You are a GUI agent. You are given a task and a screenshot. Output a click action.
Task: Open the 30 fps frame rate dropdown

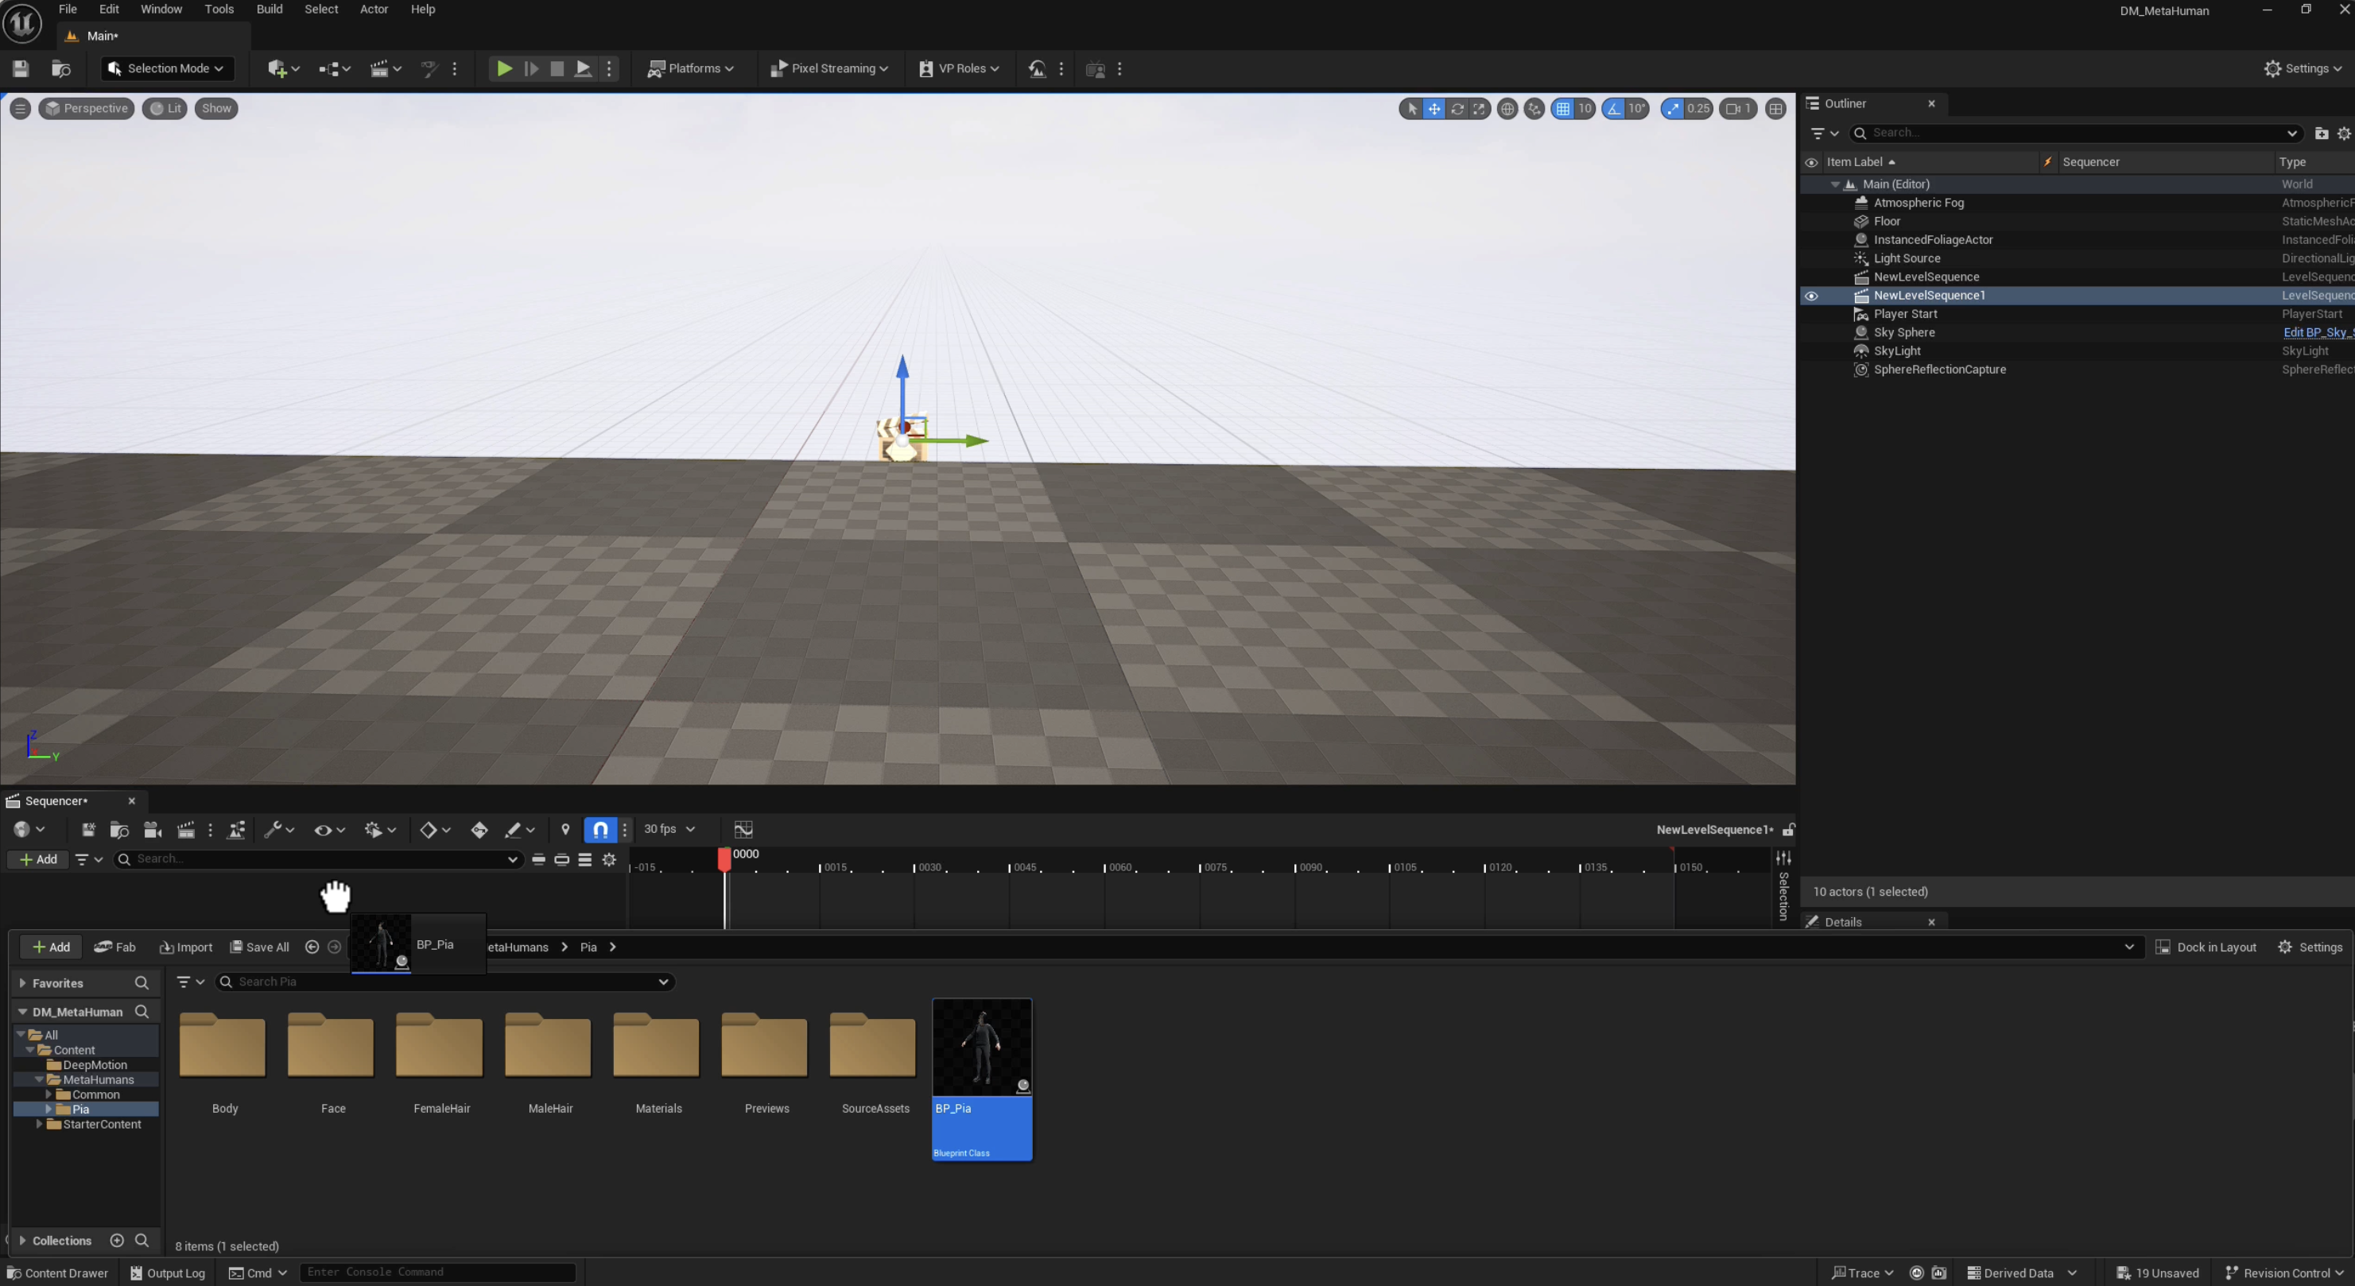tap(669, 829)
